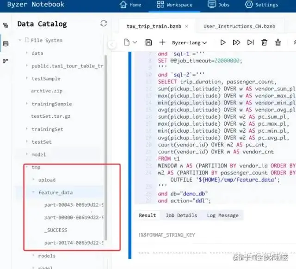Refresh the Data Catalog
The height and width of the screenshot is (269, 296).
[104, 24]
